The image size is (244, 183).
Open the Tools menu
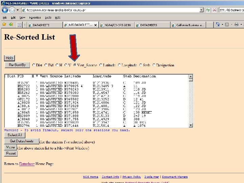tap(48, 18)
